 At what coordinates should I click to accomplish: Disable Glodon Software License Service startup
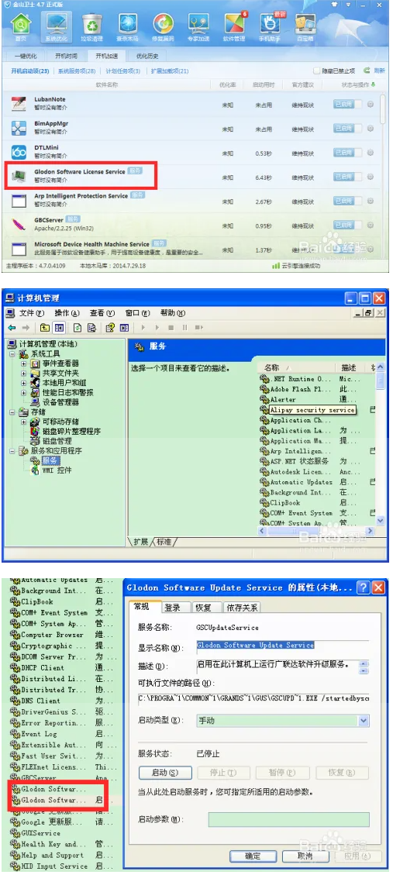pos(347,177)
